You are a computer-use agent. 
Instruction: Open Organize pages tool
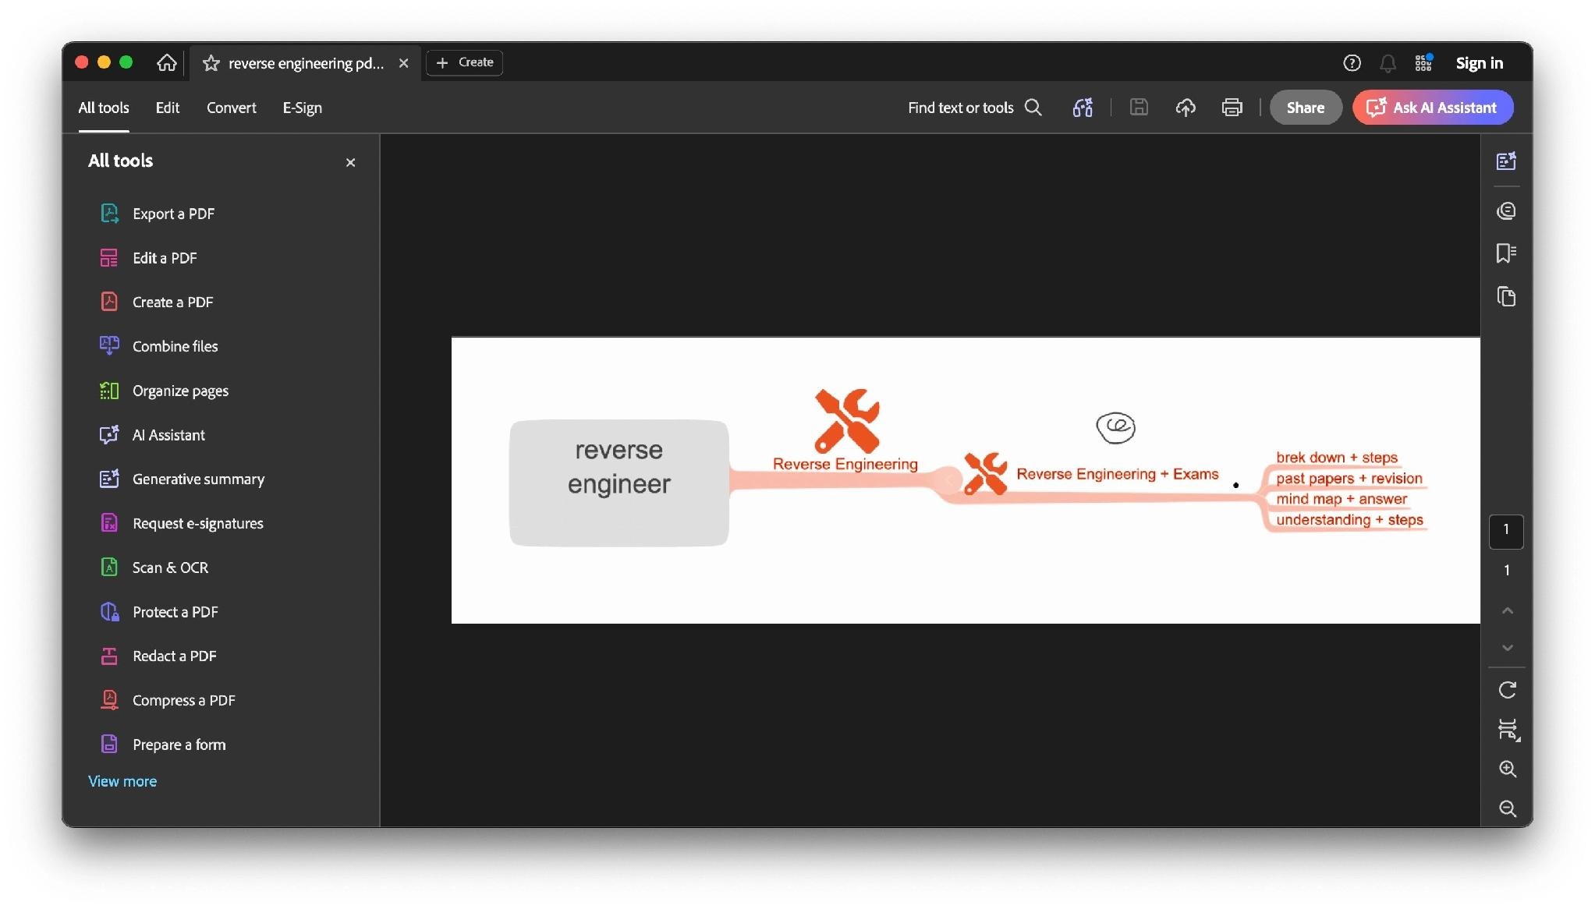pos(165,391)
